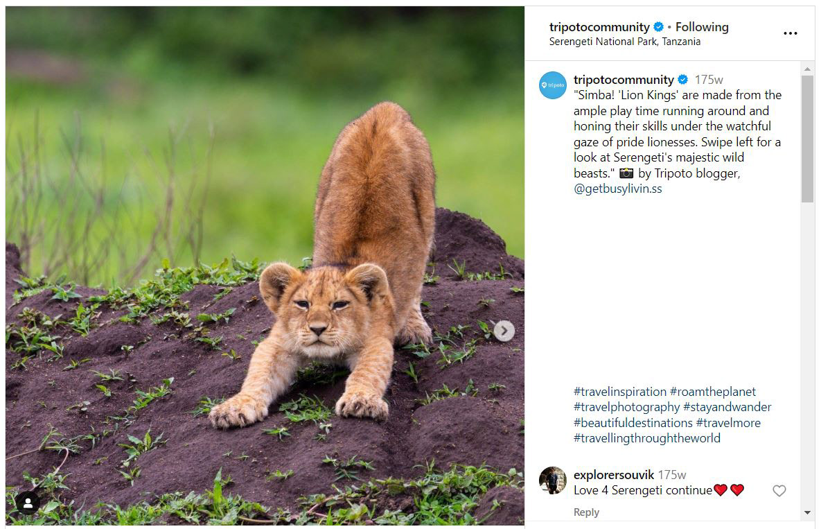Open the #travelinspiration hashtag

[x=619, y=392]
